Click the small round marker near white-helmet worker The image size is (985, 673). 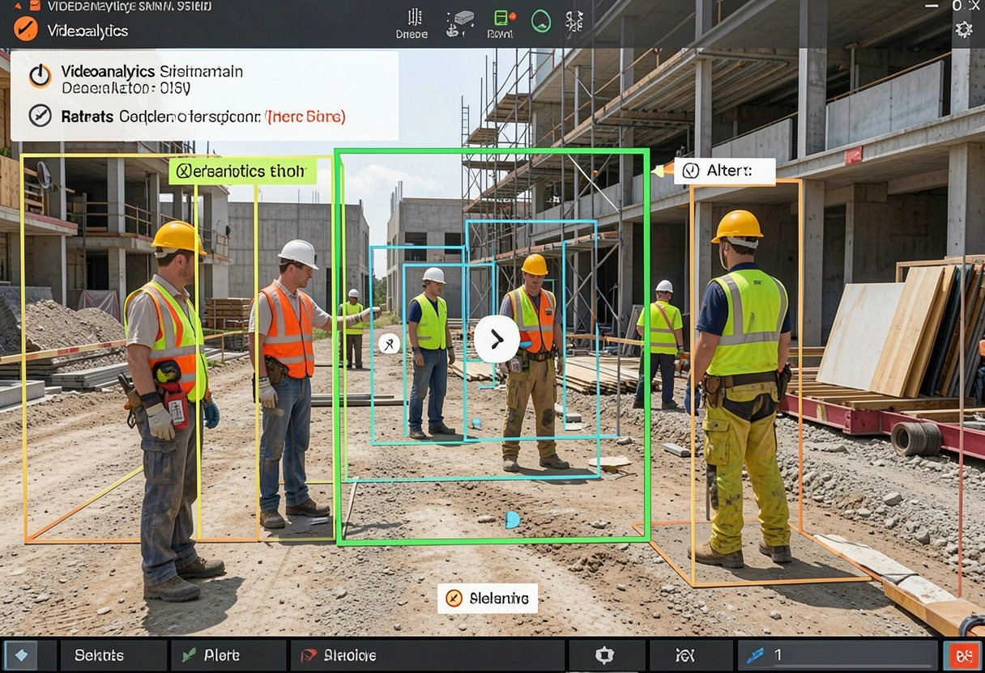pyautogui.click(x=389, y=343)
